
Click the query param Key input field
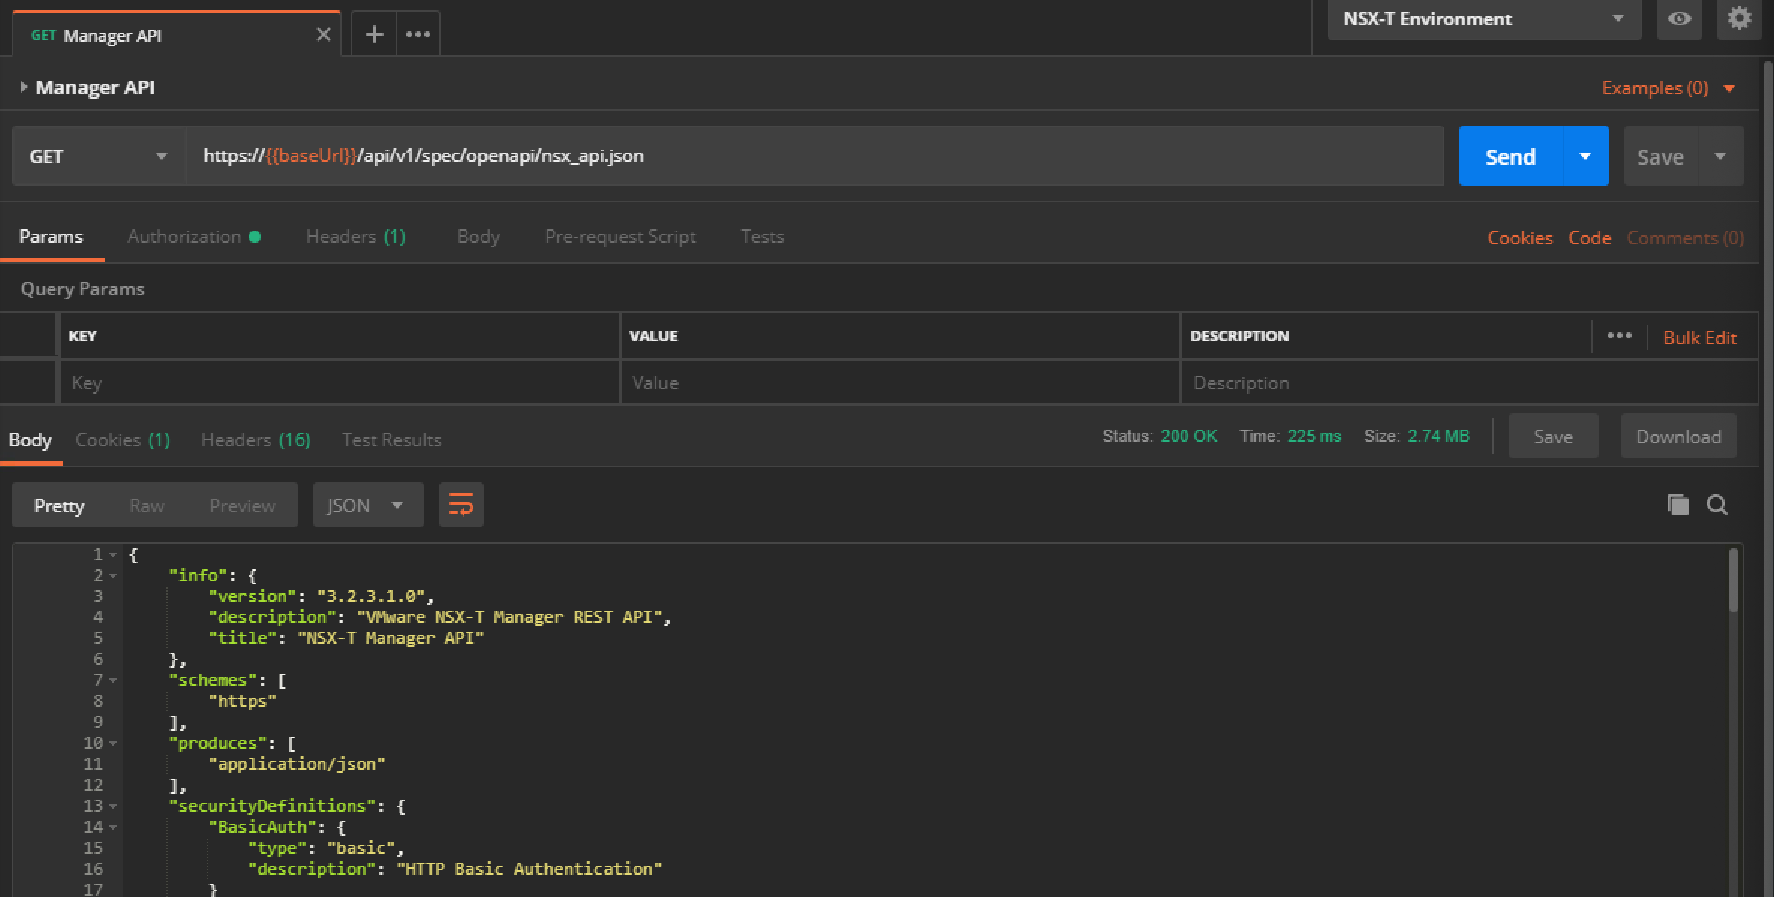click(x=339, y=383)
